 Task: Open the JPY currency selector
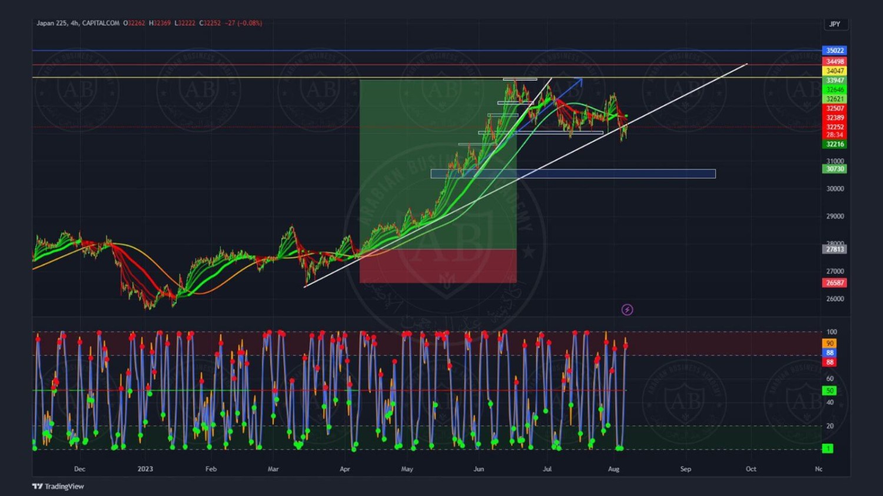tap(835, 24)
